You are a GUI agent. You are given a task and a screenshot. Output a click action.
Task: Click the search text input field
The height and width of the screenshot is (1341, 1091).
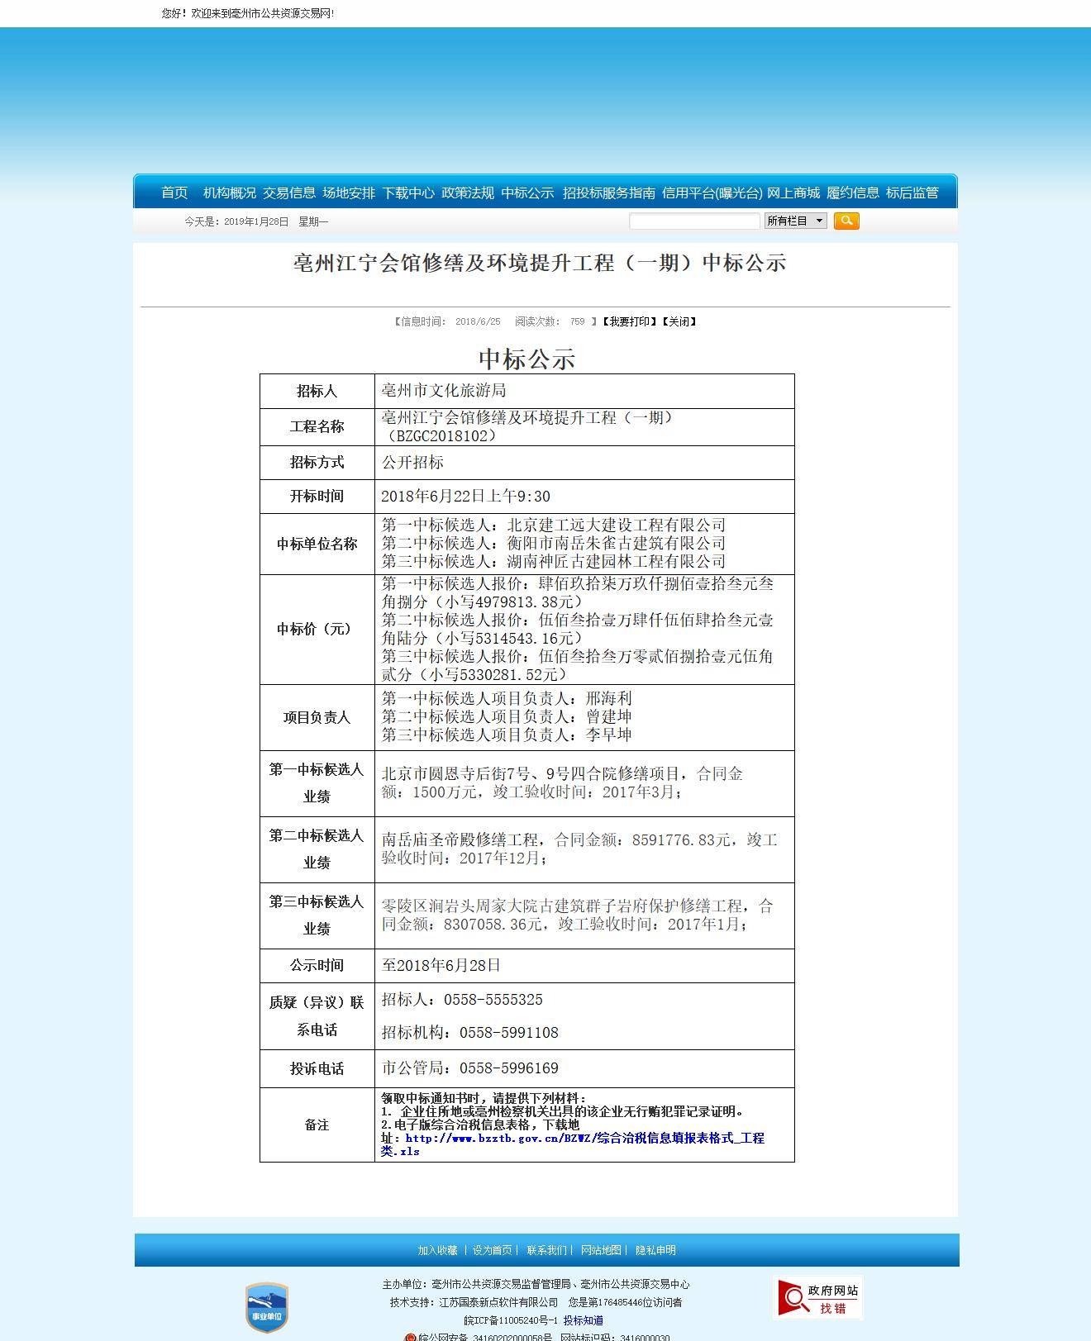694,221
